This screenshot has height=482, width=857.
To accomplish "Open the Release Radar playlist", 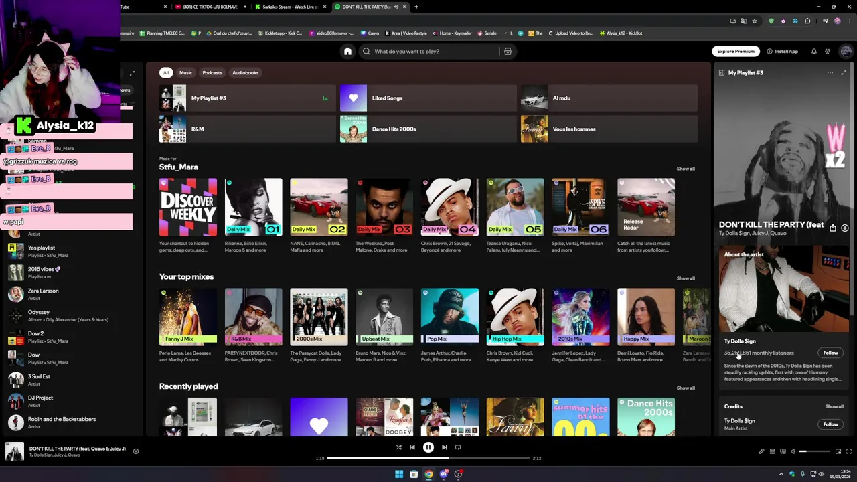I will click(x=646, y=208).
